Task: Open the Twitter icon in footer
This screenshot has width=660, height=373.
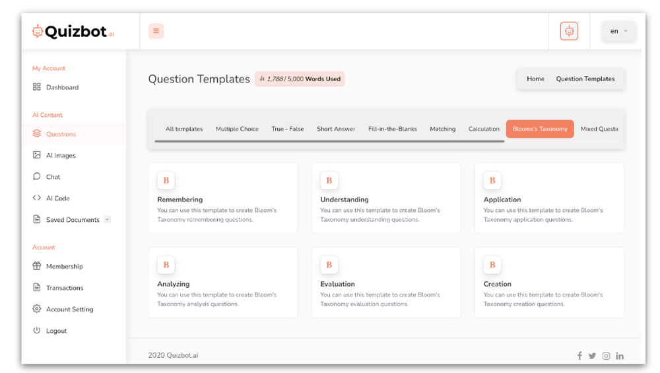Action: [x=592, y=356]
